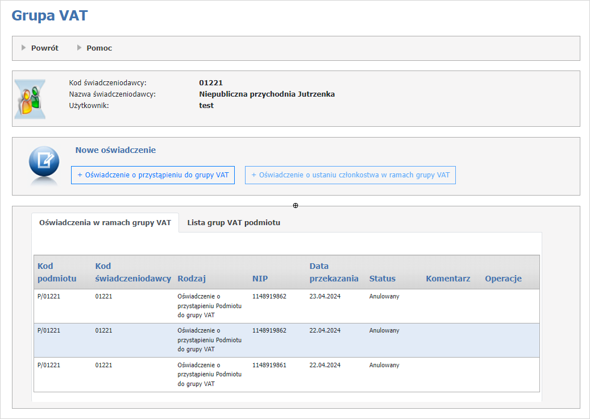Click the provider users avatar icon
The width and height of the screenshot is (590, 419).
tap(30, 99)
